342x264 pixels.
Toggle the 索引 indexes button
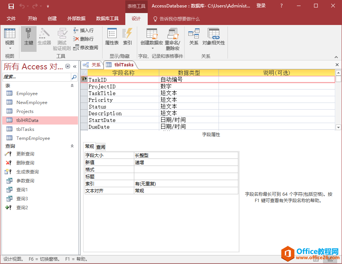coord(128,37)
